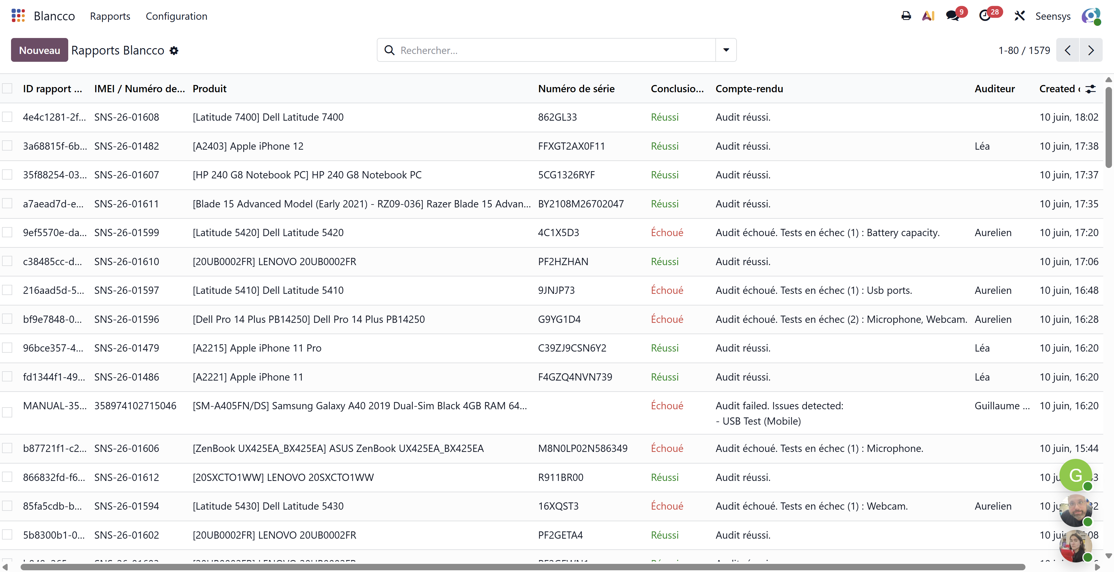The height and width of the screenshot is (572, 1114).
Task: Click scroll-down arrow of vertical scrollbar
Action: tap(1108, 555)
